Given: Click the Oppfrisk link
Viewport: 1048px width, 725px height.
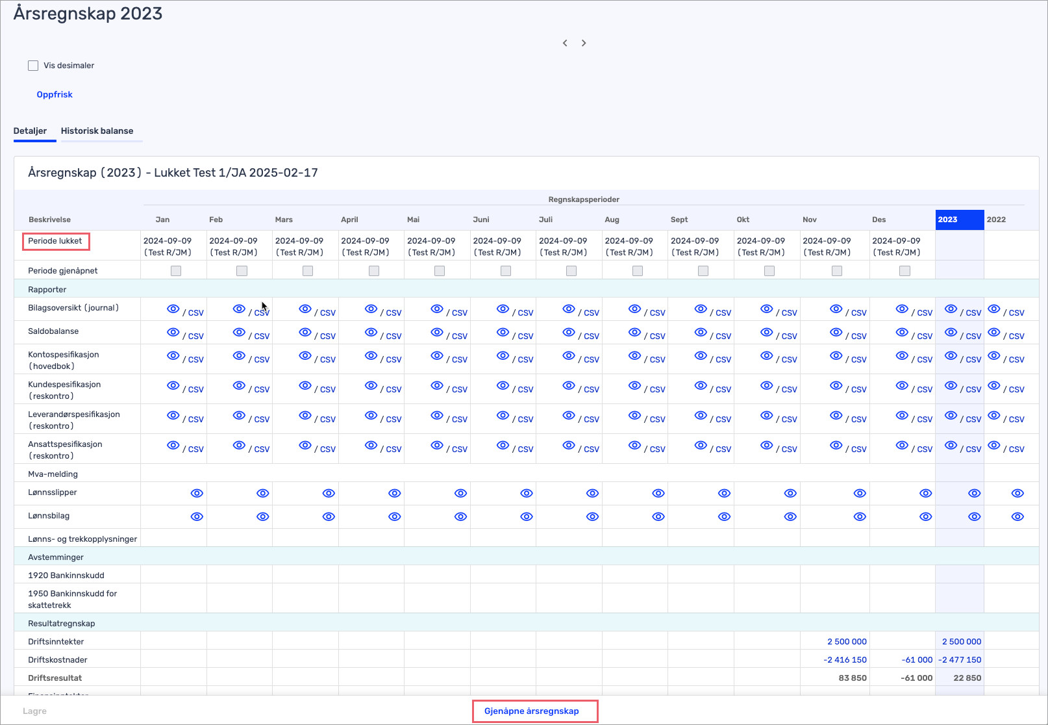Looking at the screenshot, I should [55, 95].
